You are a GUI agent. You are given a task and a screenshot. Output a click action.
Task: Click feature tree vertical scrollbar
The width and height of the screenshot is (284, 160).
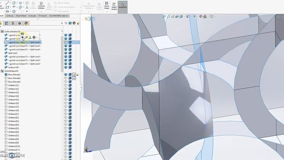[x=62, y=54]
